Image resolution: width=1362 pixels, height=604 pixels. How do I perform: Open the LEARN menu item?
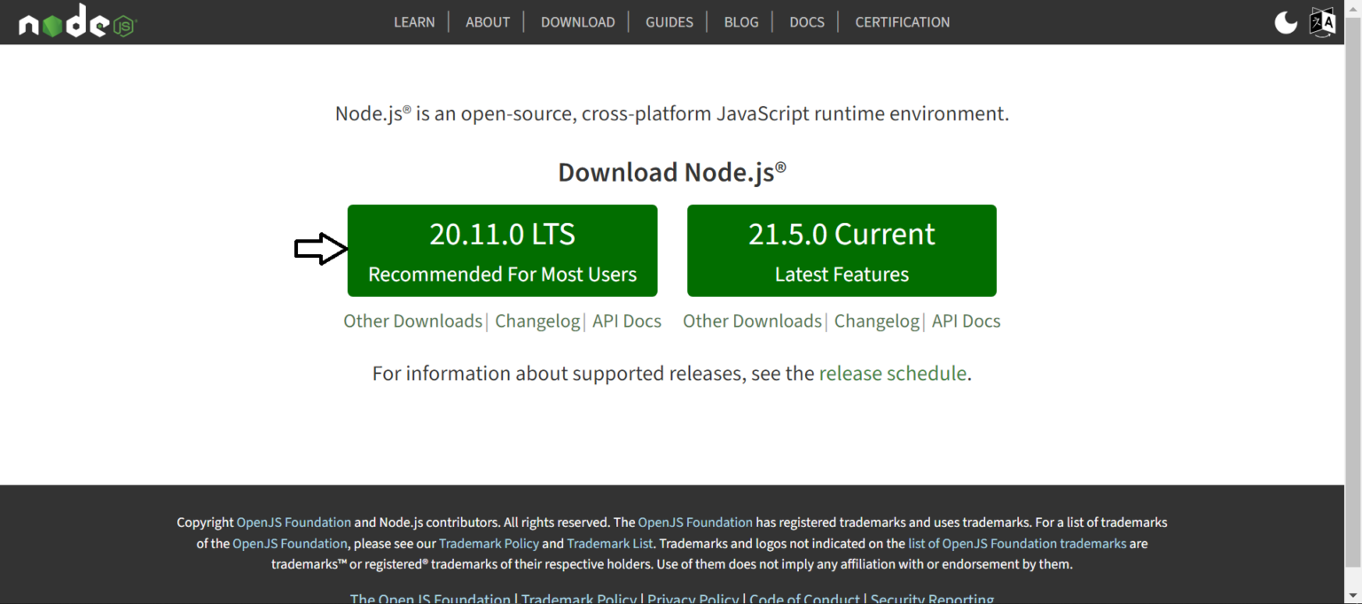[414, 22]
